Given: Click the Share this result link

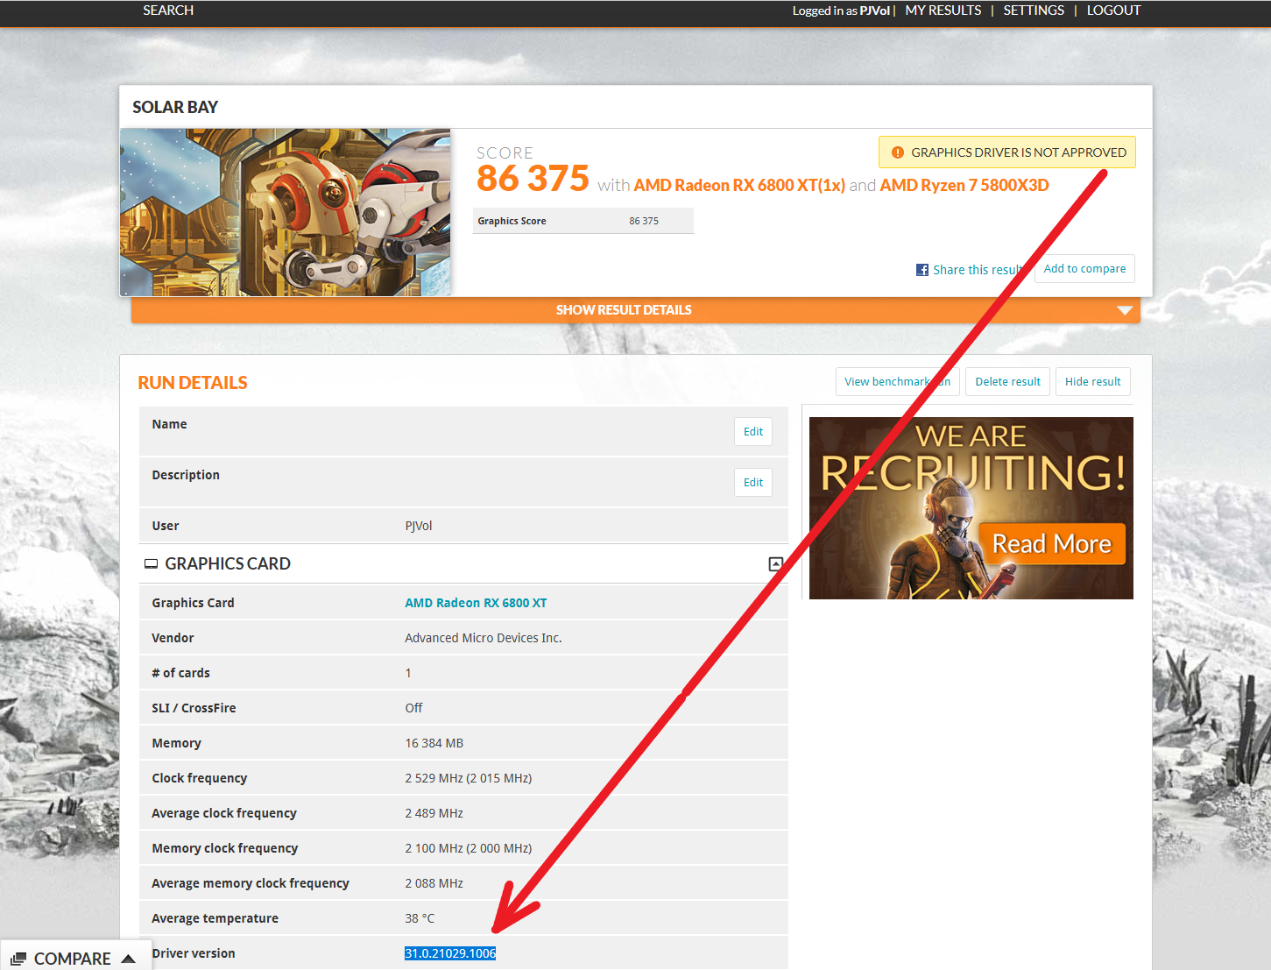Looking at the screenshot, I should 978,270.
